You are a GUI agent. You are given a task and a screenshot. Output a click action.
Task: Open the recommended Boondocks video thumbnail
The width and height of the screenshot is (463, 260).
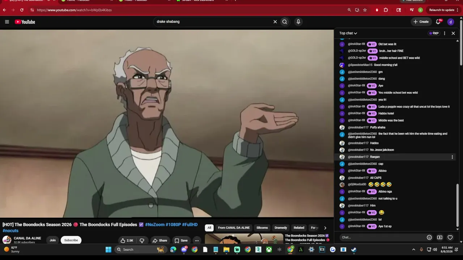pyautogui.click(x=244, y=239)
